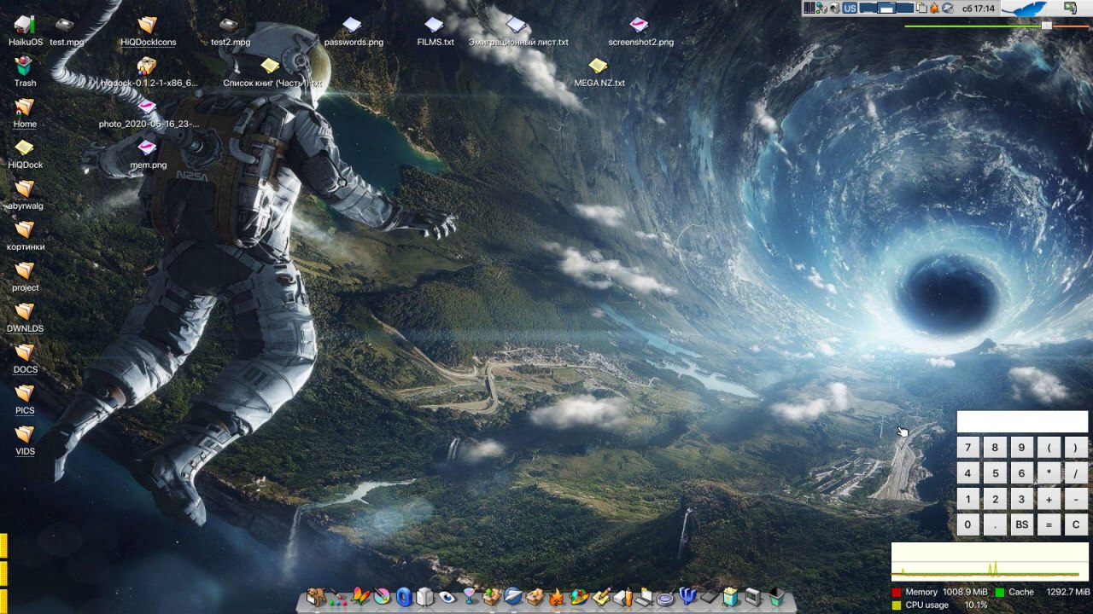Open the paintbrush with colored balls dock icon
This screenshot has height=614, width=1093.
[x=337, y=597]
